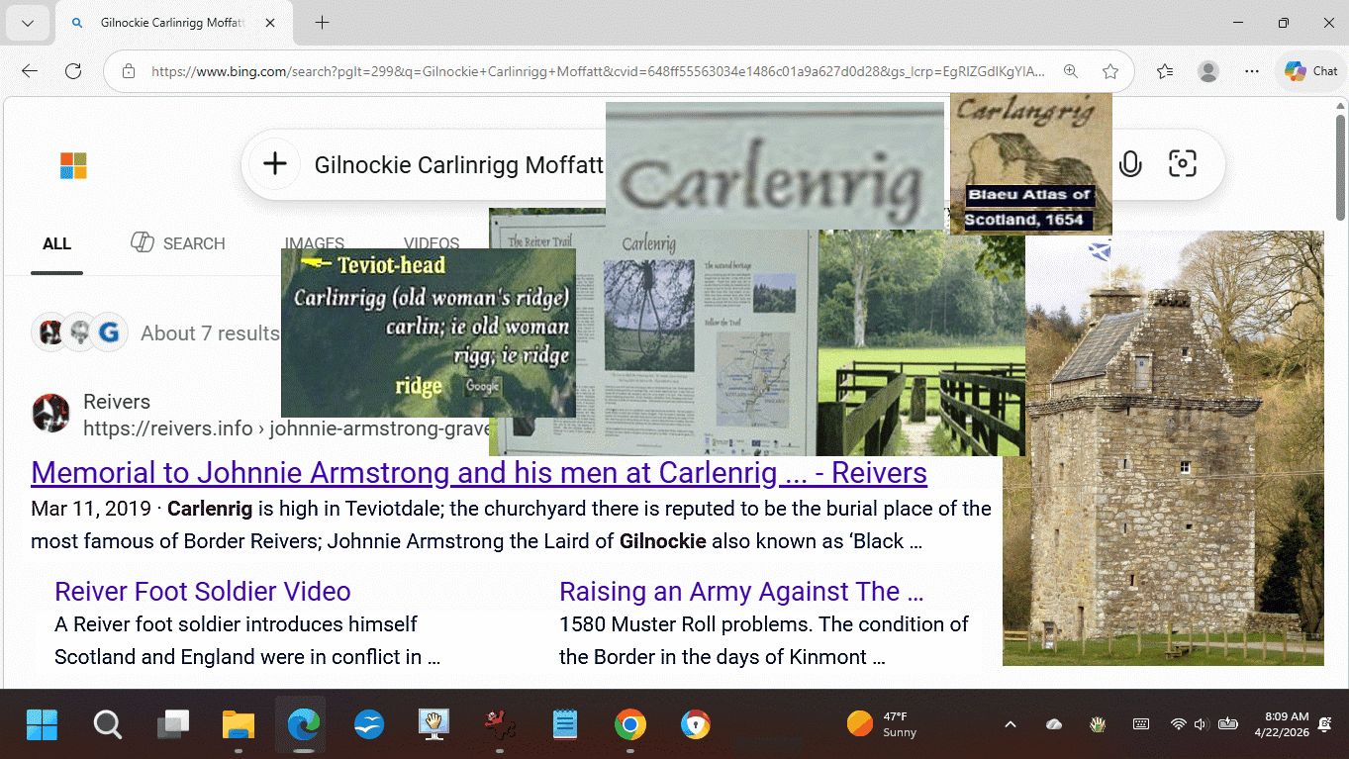Refresh the current Bing page
The width and height of the screenshot is (1349, 759).
coord(73,71)
